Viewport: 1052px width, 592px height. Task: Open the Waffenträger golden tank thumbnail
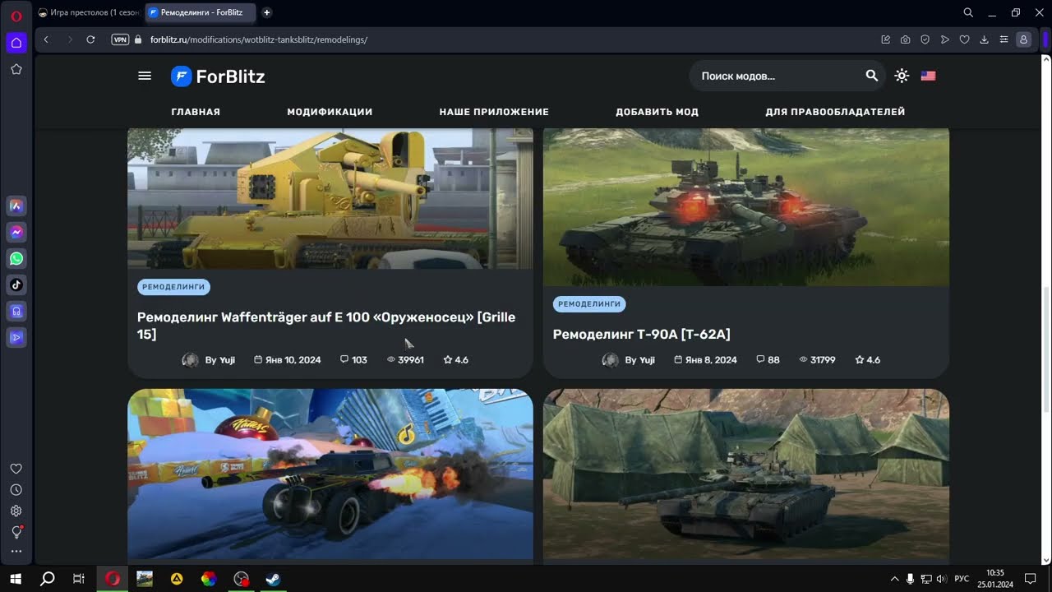point(330,198)
